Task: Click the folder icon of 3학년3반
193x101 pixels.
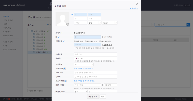Action: 34,40
